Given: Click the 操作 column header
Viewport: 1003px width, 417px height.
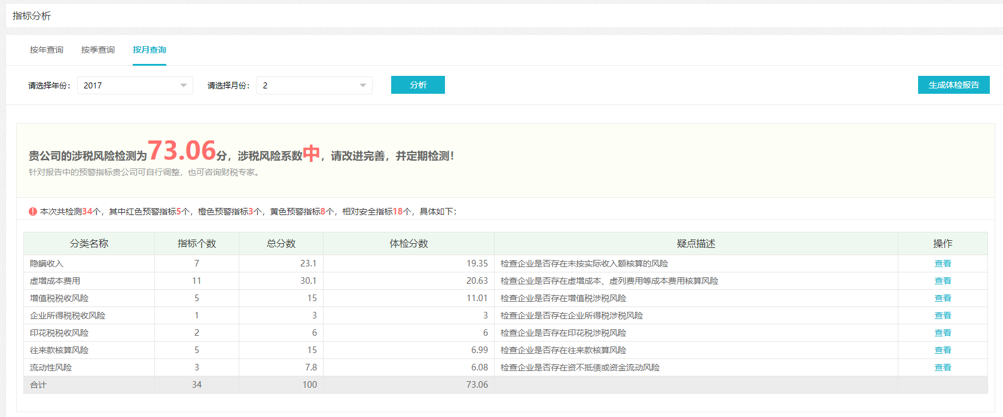Looking at the screenshot, I should click(943, 244).
